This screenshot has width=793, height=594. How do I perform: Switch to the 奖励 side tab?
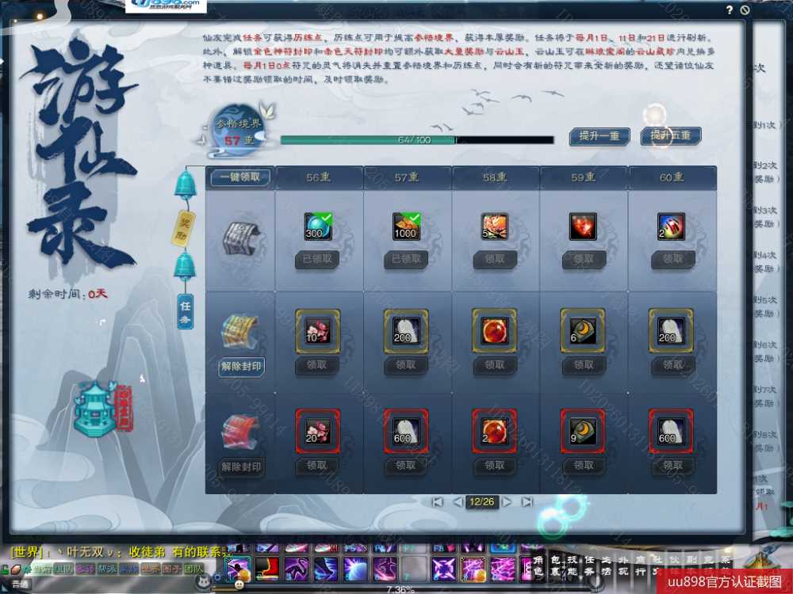click(x=185, y=227)
